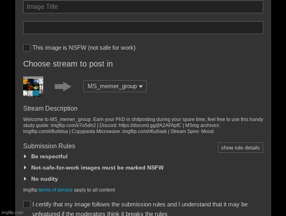Click the imgflip.com watermark

coord(12,212)
